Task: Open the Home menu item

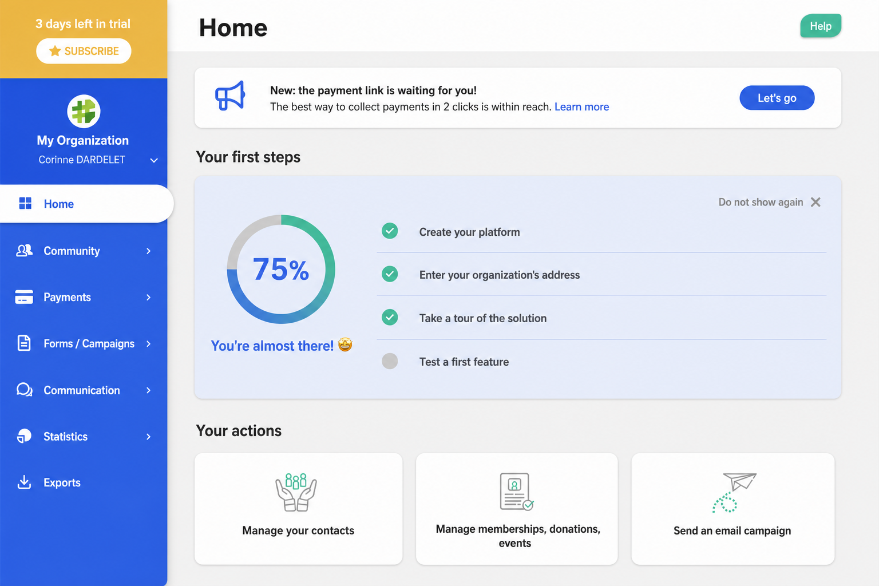Action: click(86, 204)
